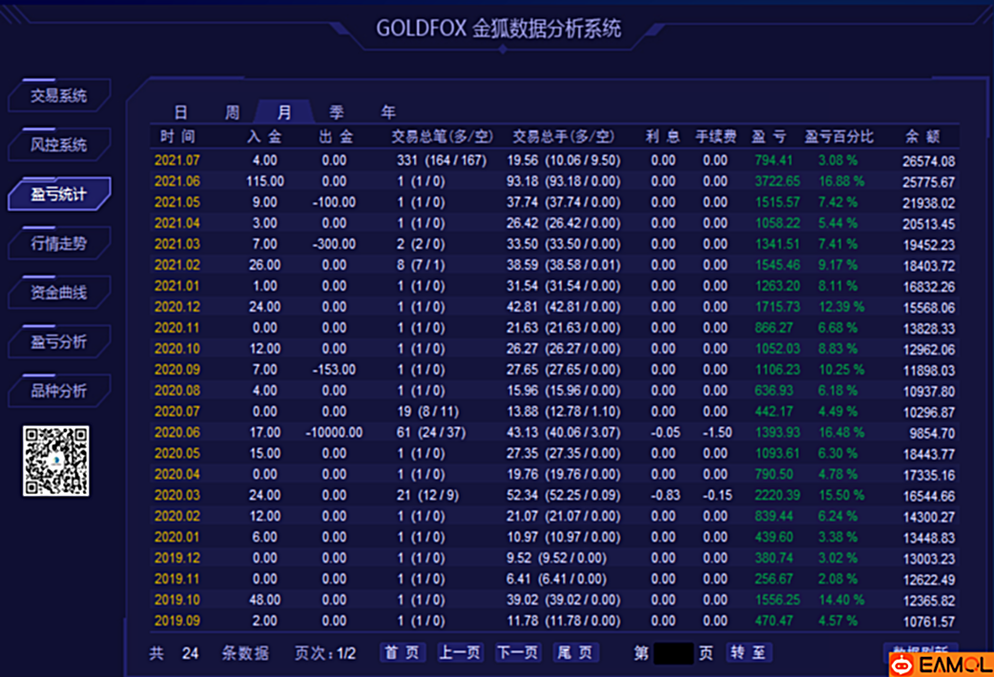
Task: Select the 2019.12 date cell
Action: click(176, 558)
